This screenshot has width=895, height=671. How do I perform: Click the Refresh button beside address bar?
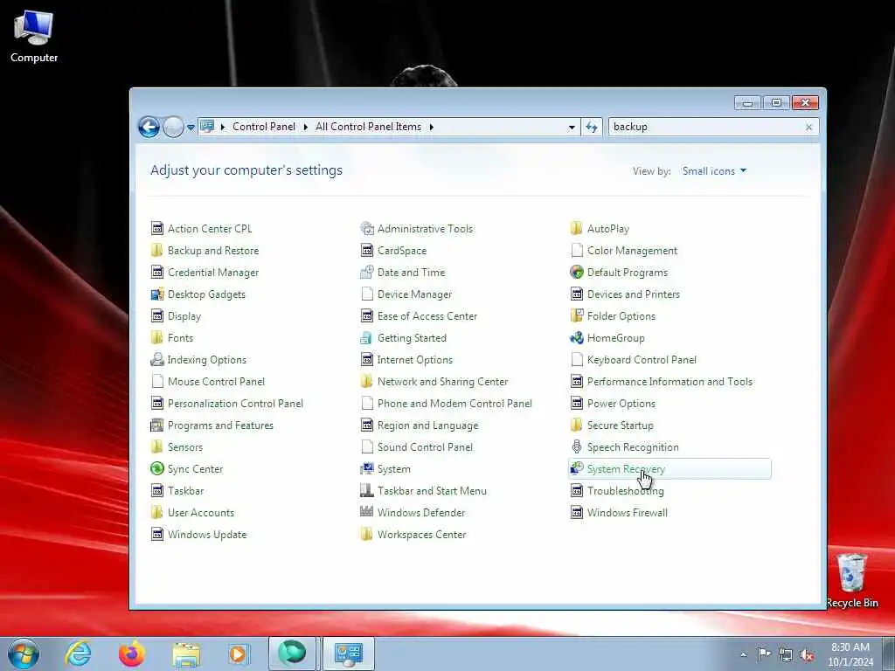[x=592, y=127]
